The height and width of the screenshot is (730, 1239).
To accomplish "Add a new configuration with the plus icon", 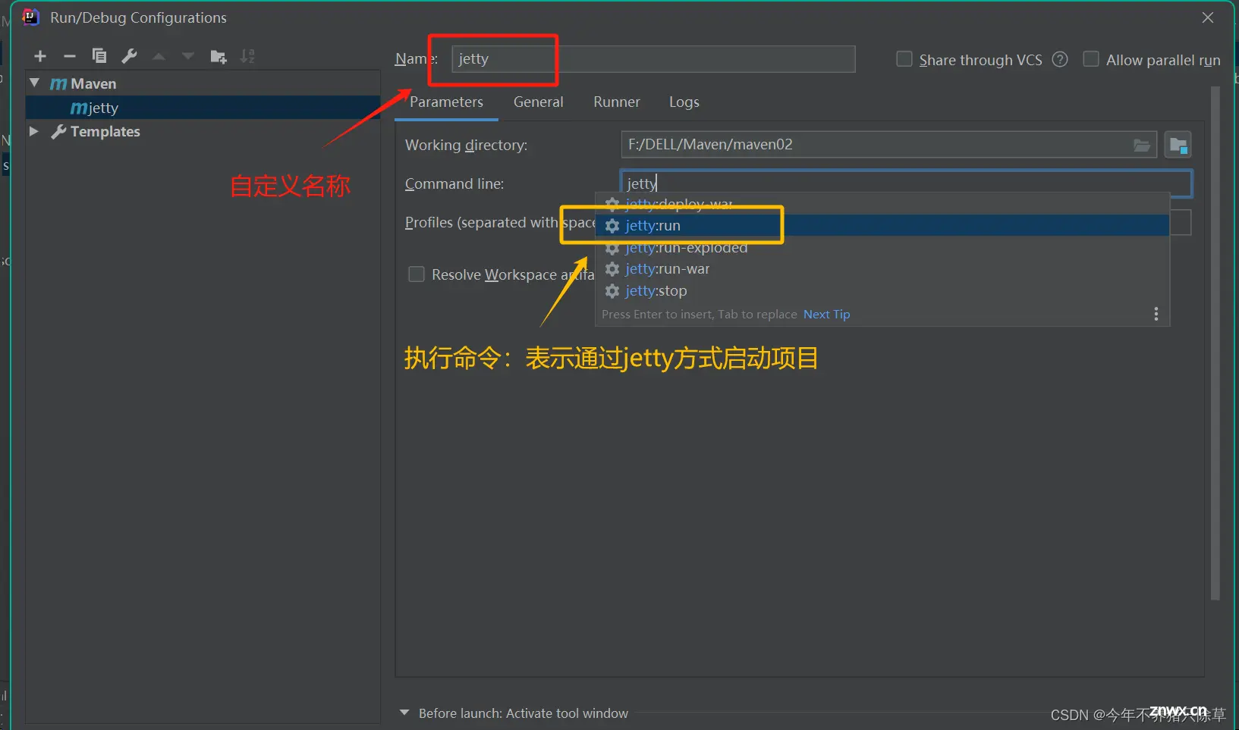I will (x=40, y=56).
